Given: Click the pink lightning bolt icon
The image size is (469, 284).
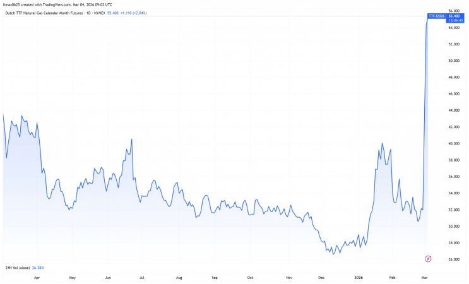Looking at the screenshot, I should [x=429, y=258].
